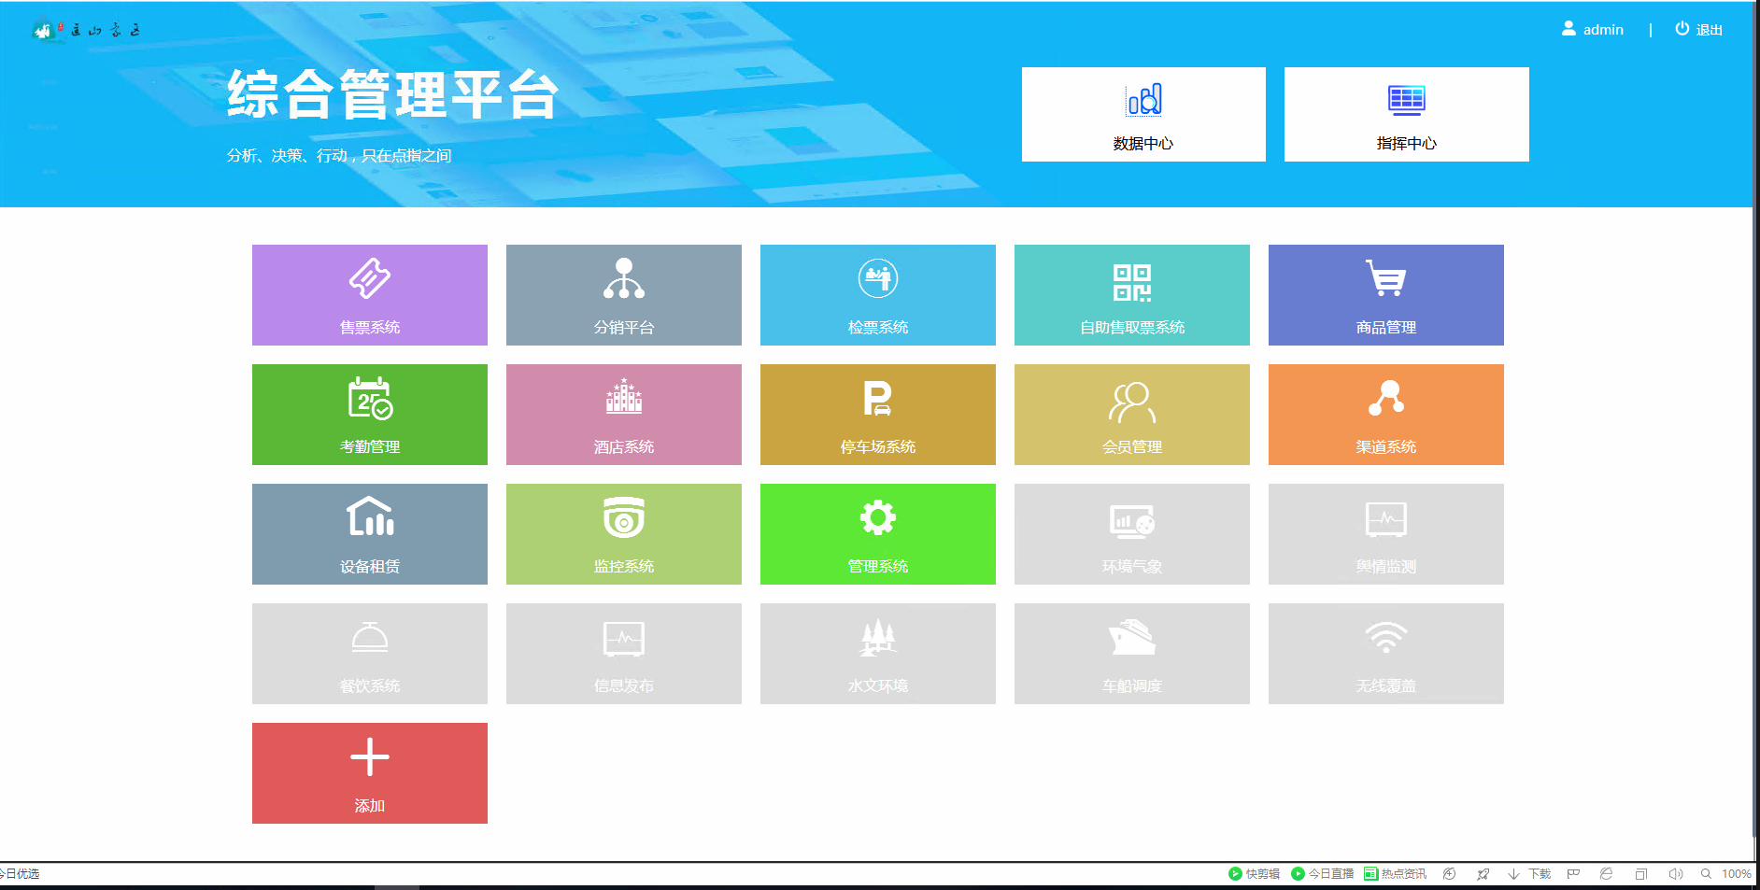Viewport: 1760px width, 890px height.
Task: Click the 100% page zoom control
Action: pos(1738,874)
